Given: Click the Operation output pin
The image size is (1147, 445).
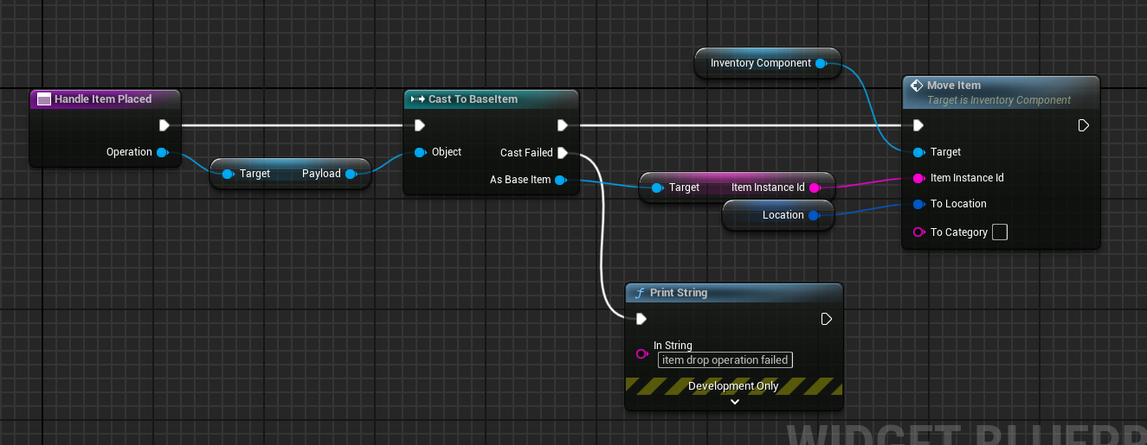Looking at the screenshot, I should 162,152.
